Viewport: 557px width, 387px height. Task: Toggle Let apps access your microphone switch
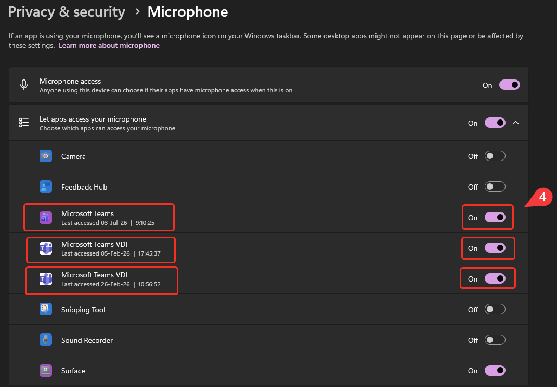click(495, 123)
